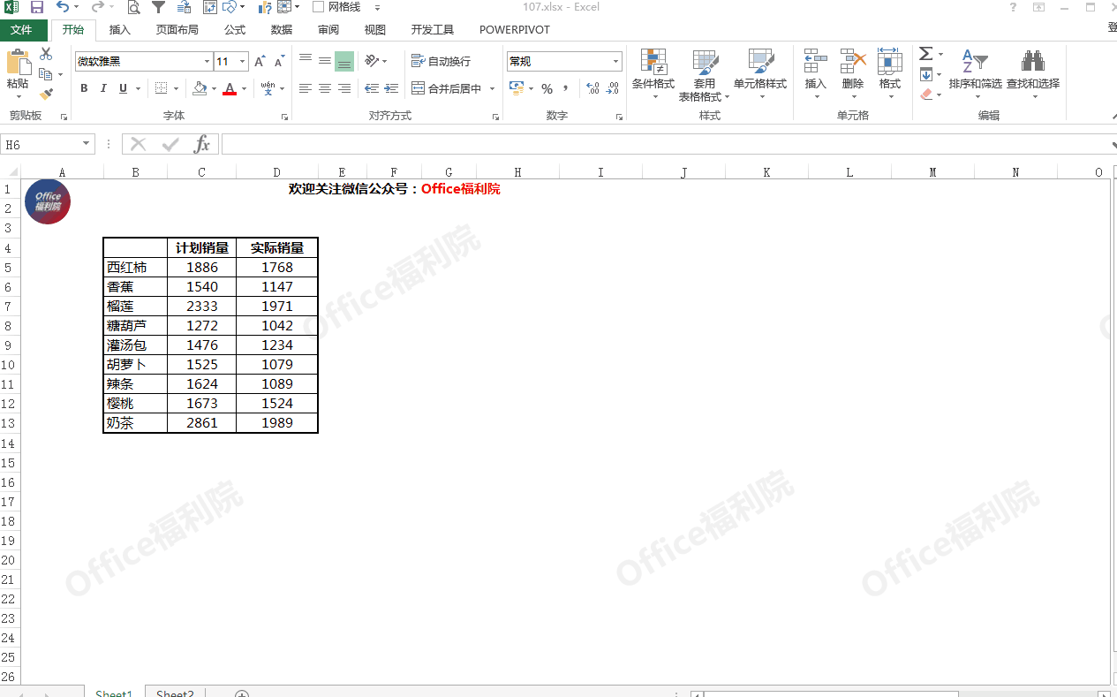Open the underline style dropdown arrow
The width and height of the screenshot is (1117, 697).
click(138, 88)
